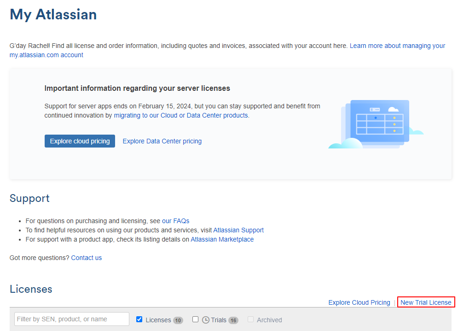
Task: Follow the migrating to Cloud or Data Center link
Action: (181, 115)
